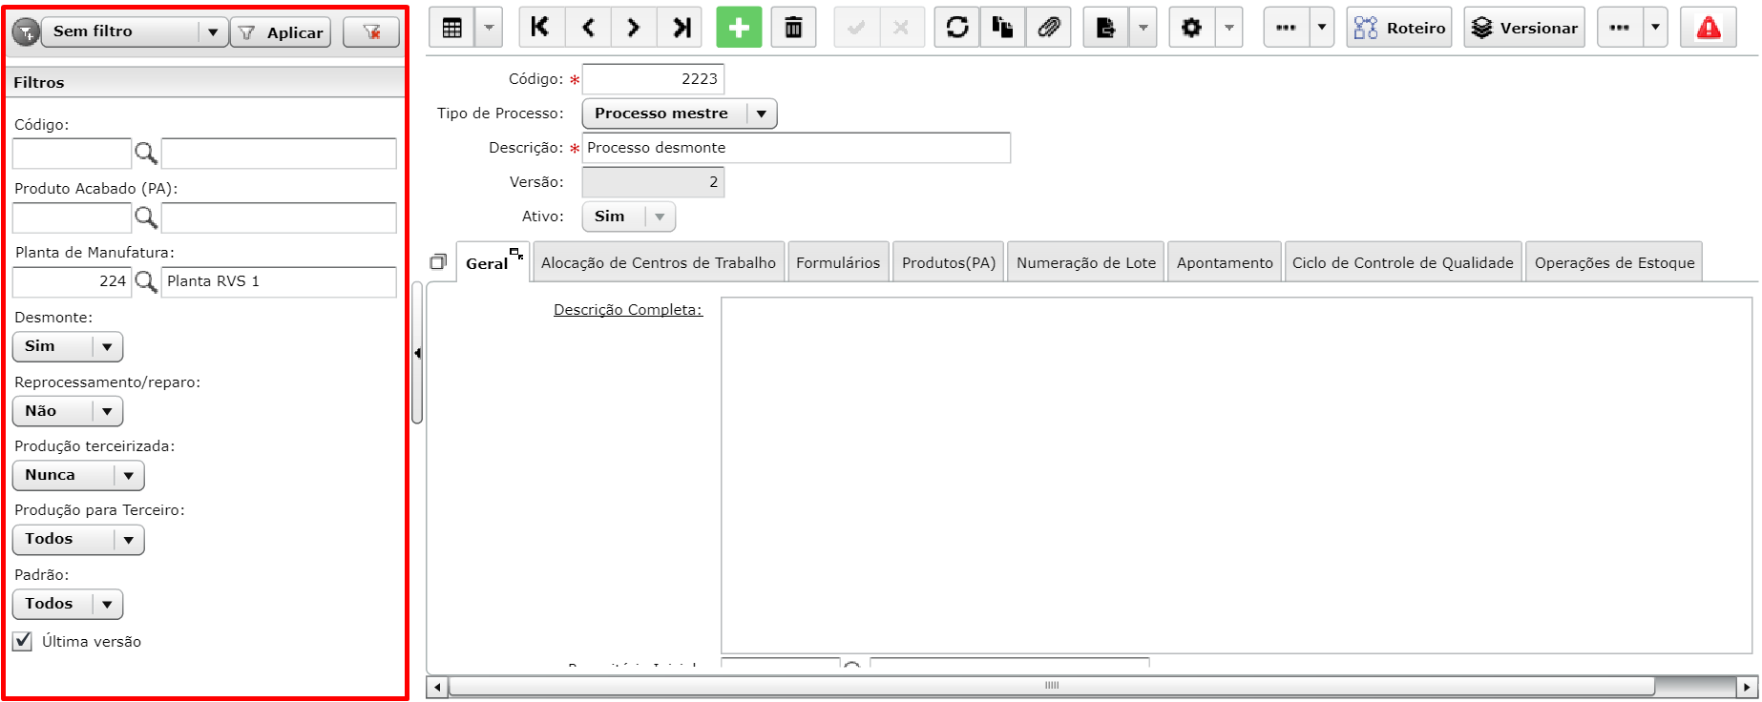Click the Descrição Completa link label
1762x702 pixels.
(x=628, y=310)
